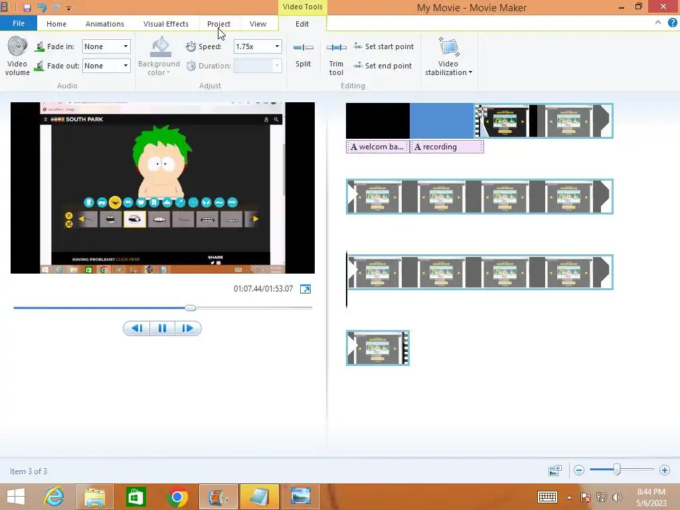Open the Action Center flag icon
The height and width of the screenshot is (510, 680).
tap(585, 497)
